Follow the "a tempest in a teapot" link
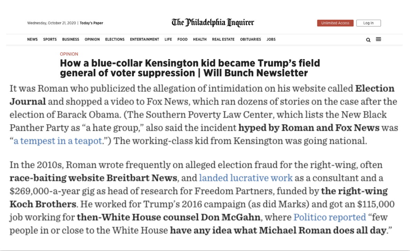410x251 pixels. tap(58, 141)
